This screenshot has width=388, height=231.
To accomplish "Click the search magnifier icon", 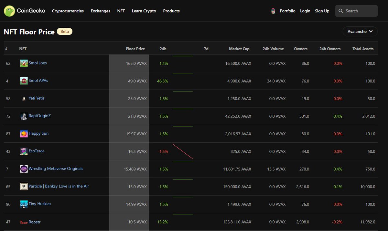I will click(x=340, y=11).
